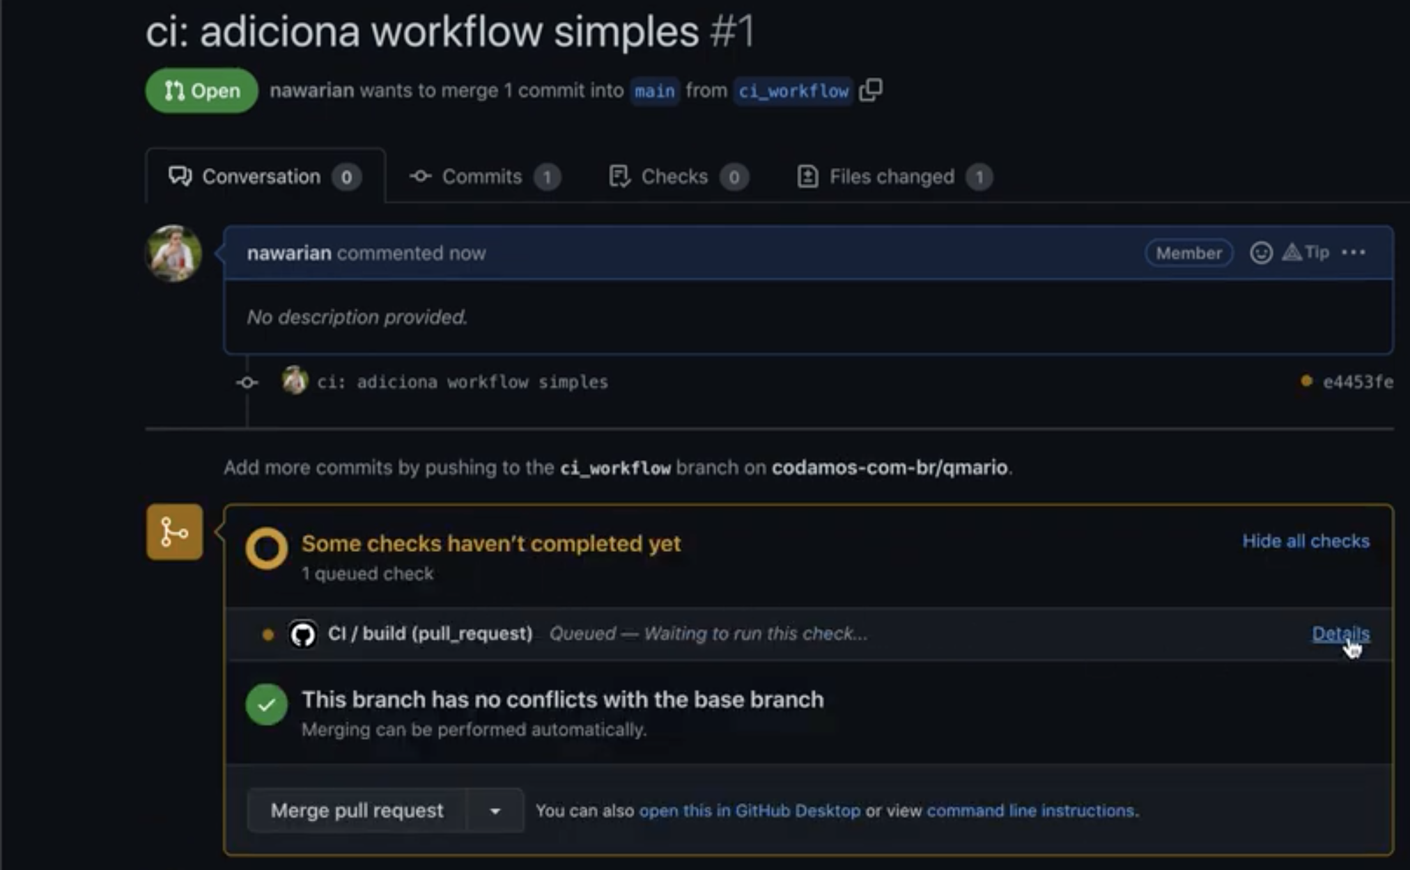Click Hide all checks toggle
This screenshot has height=870, width=1410.
(x=1306, y=540)
